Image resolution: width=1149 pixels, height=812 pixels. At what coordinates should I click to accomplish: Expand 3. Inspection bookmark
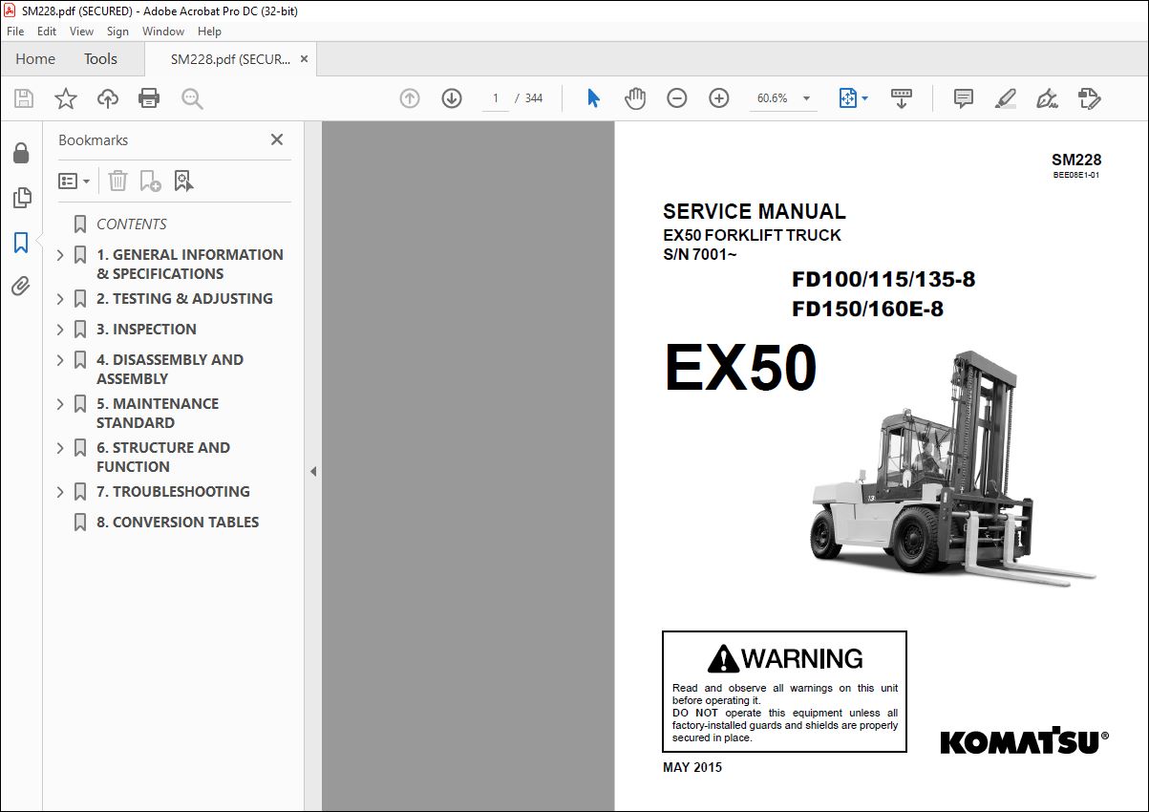60,330
